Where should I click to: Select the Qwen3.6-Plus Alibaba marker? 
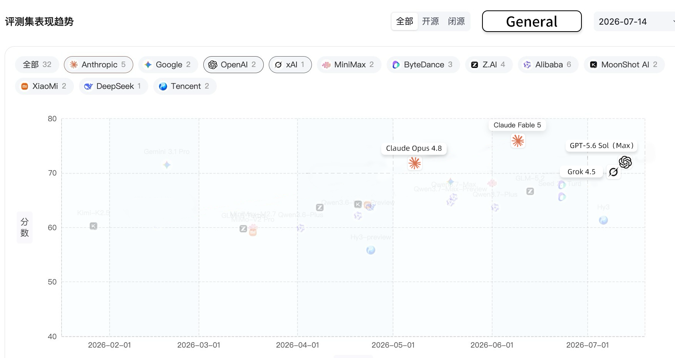coord(301,228)
